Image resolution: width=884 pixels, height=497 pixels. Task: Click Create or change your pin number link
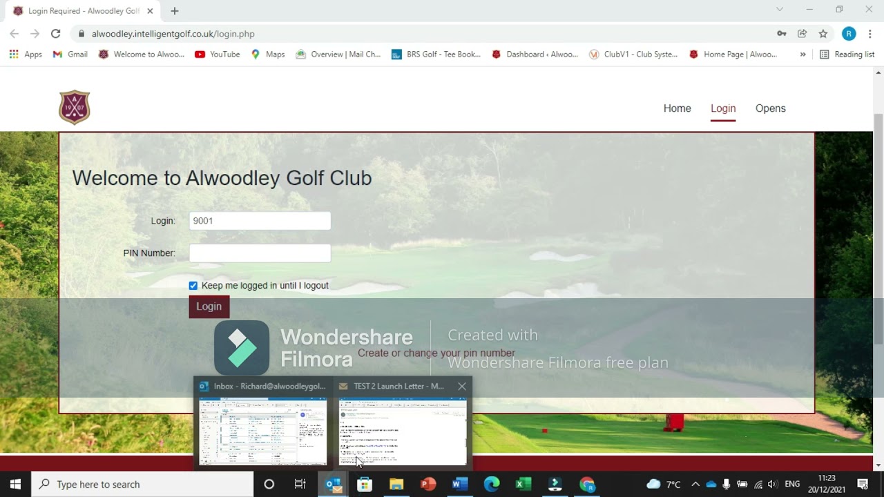click(x=436, y=353)
